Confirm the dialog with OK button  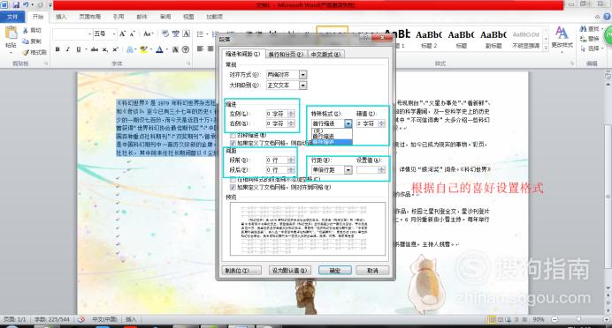pos(335,271)
